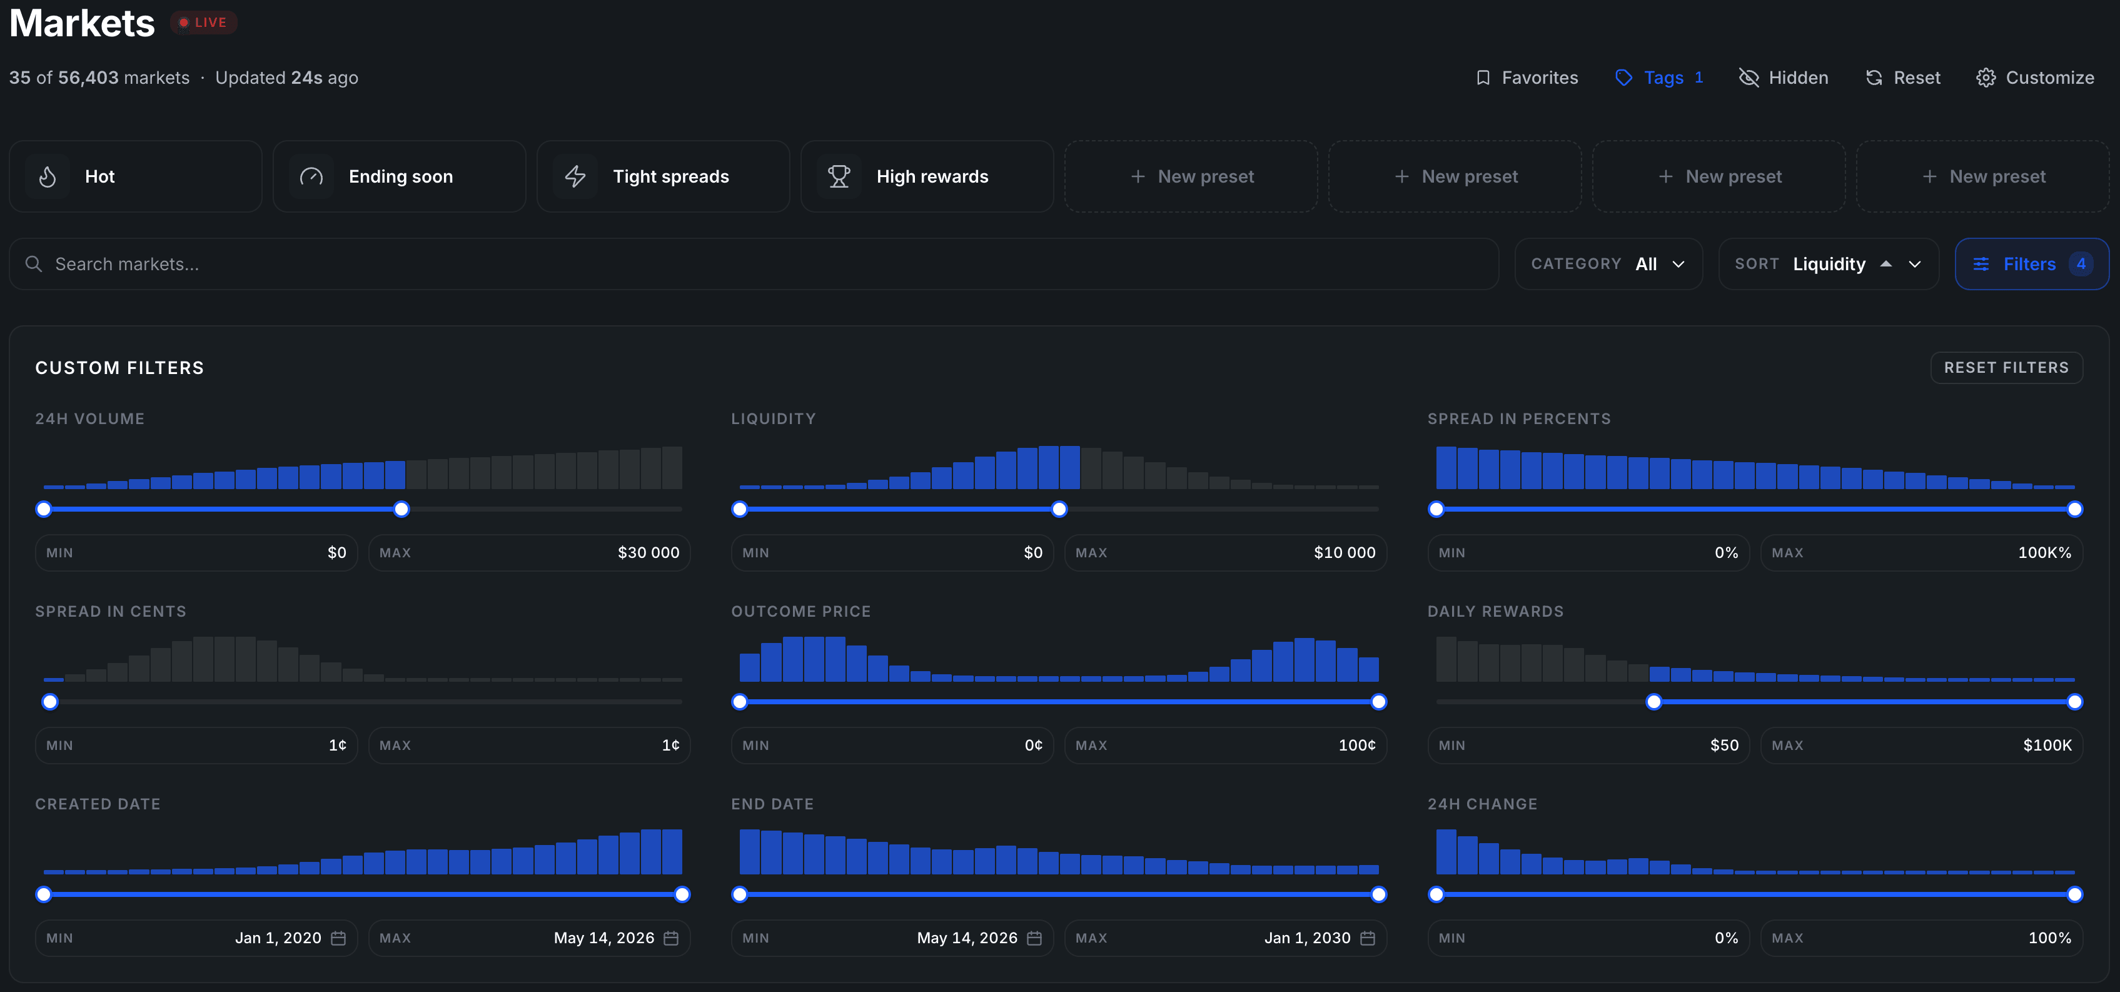Click the Created Date max slider handle

coord(682,894)
